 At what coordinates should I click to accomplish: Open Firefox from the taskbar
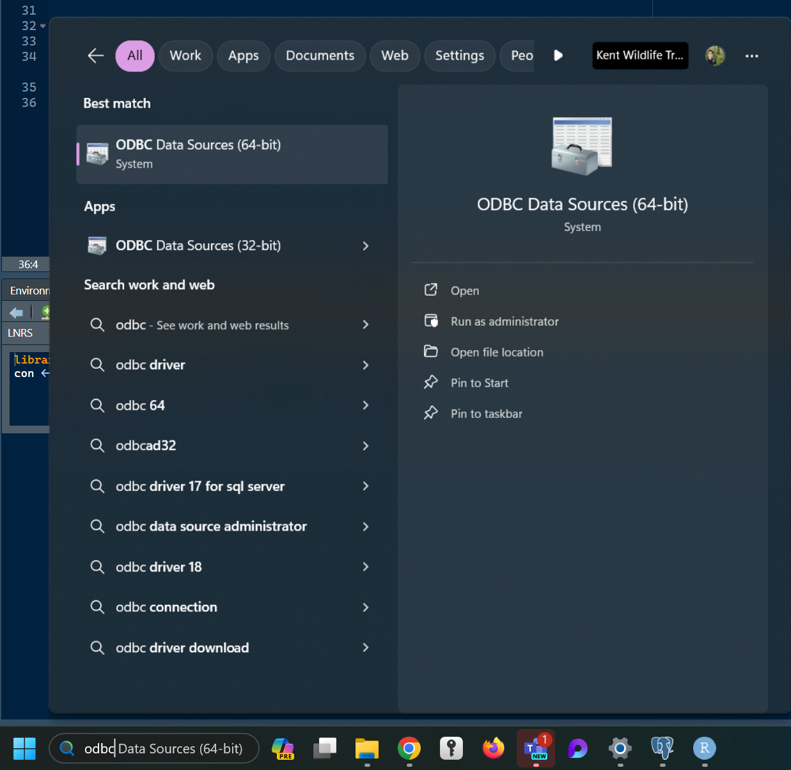click(x=493, y=748)
